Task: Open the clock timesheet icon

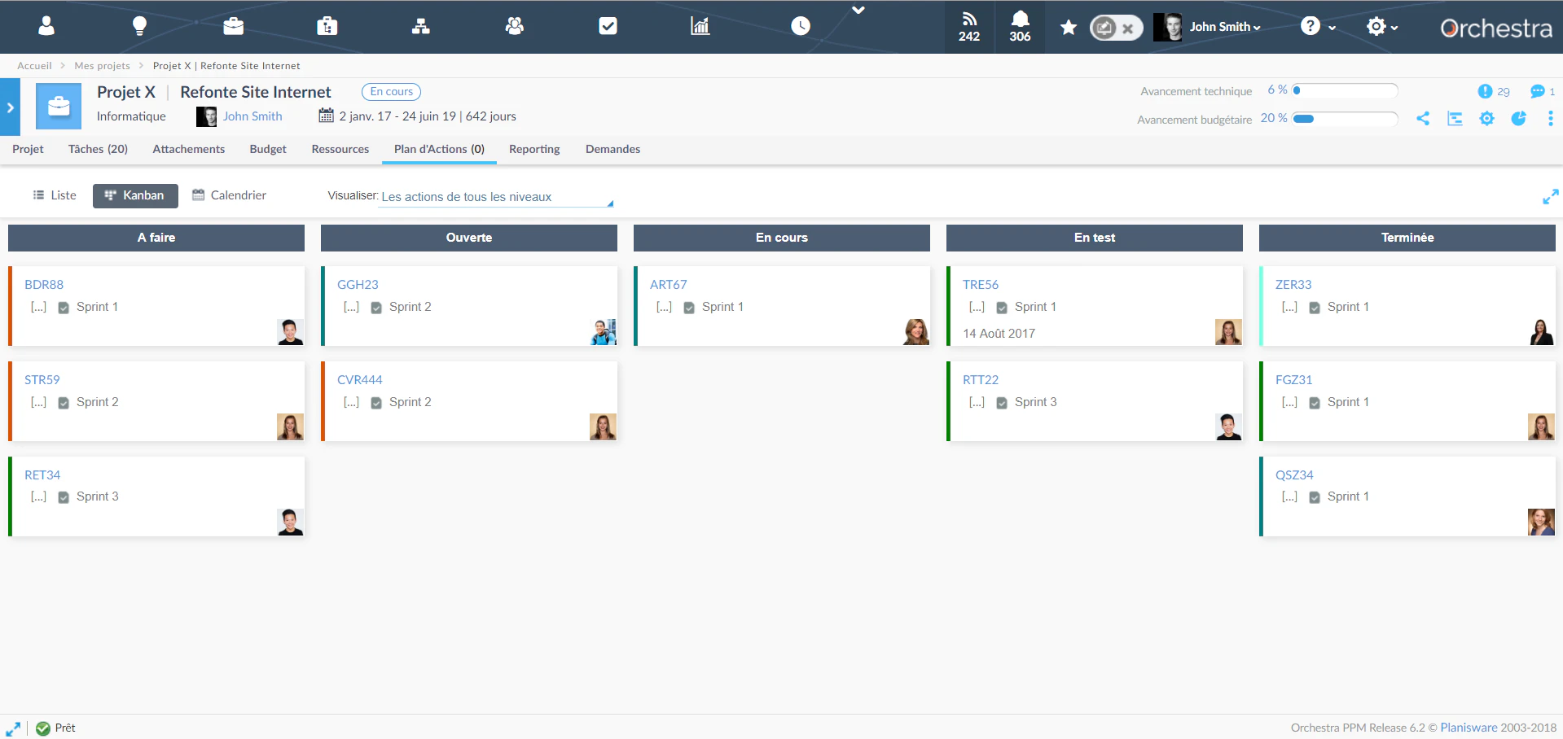Action: coord(801,26)
